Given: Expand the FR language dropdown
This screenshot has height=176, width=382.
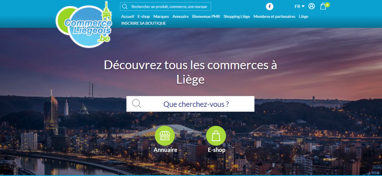Looking at the screenshot, I should [300, 7].
